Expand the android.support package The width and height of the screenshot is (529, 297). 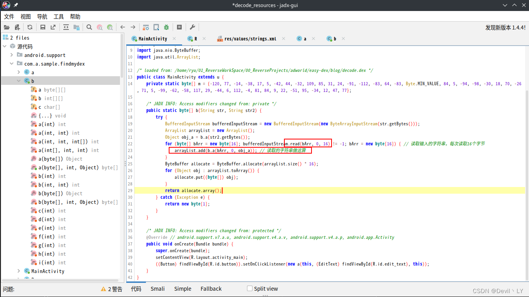[11, 55]
